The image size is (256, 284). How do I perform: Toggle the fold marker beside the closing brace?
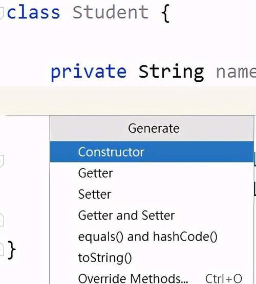click(2, 250)
